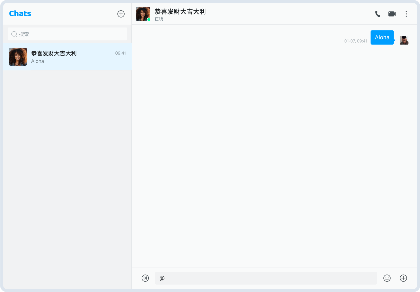
Task: Start a video call
Action: click(392, 14)
